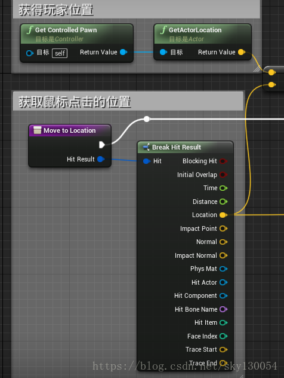Select the Move to Location event node title
The width and height of the screenshot is (284, 378).
69,130
